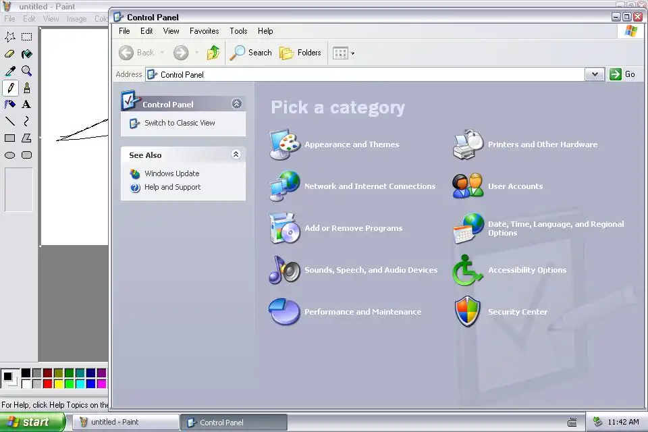648x432 pixels.
Task: Open the Forward history dropdown arrow
Action: coord(196,53)
